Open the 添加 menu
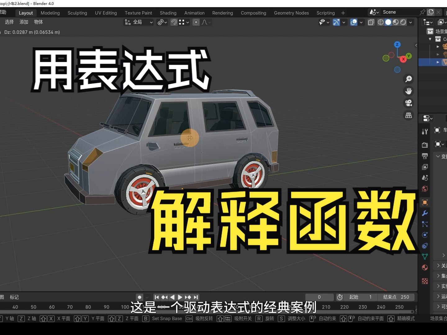 [x=24, y=22]
